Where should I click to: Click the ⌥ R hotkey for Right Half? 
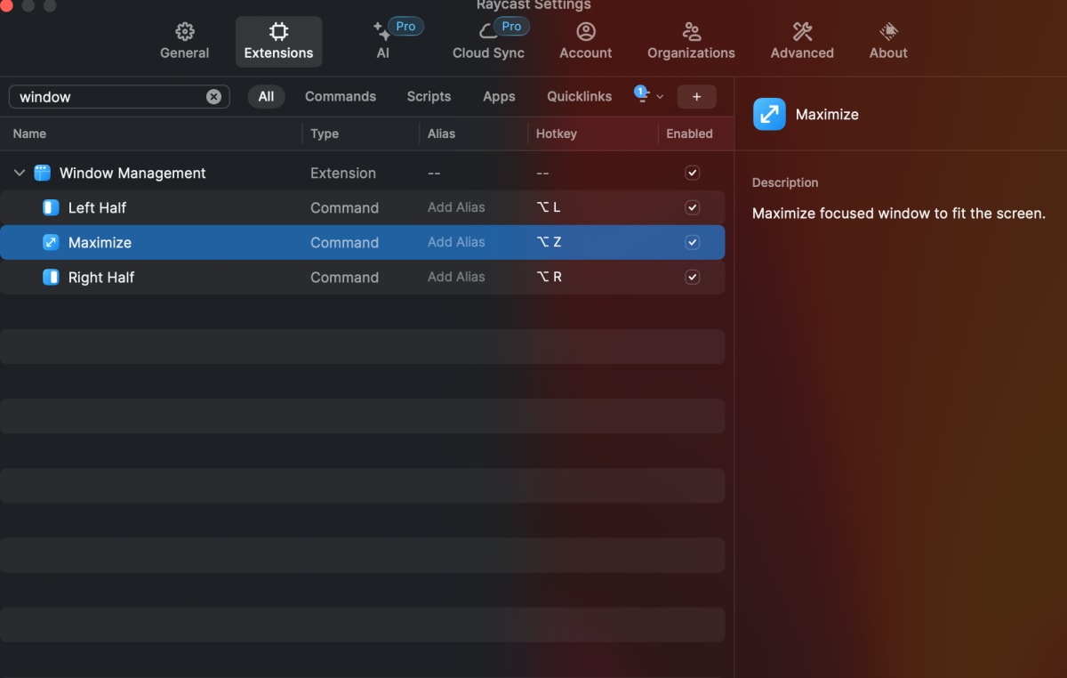(x=549, y=277)
